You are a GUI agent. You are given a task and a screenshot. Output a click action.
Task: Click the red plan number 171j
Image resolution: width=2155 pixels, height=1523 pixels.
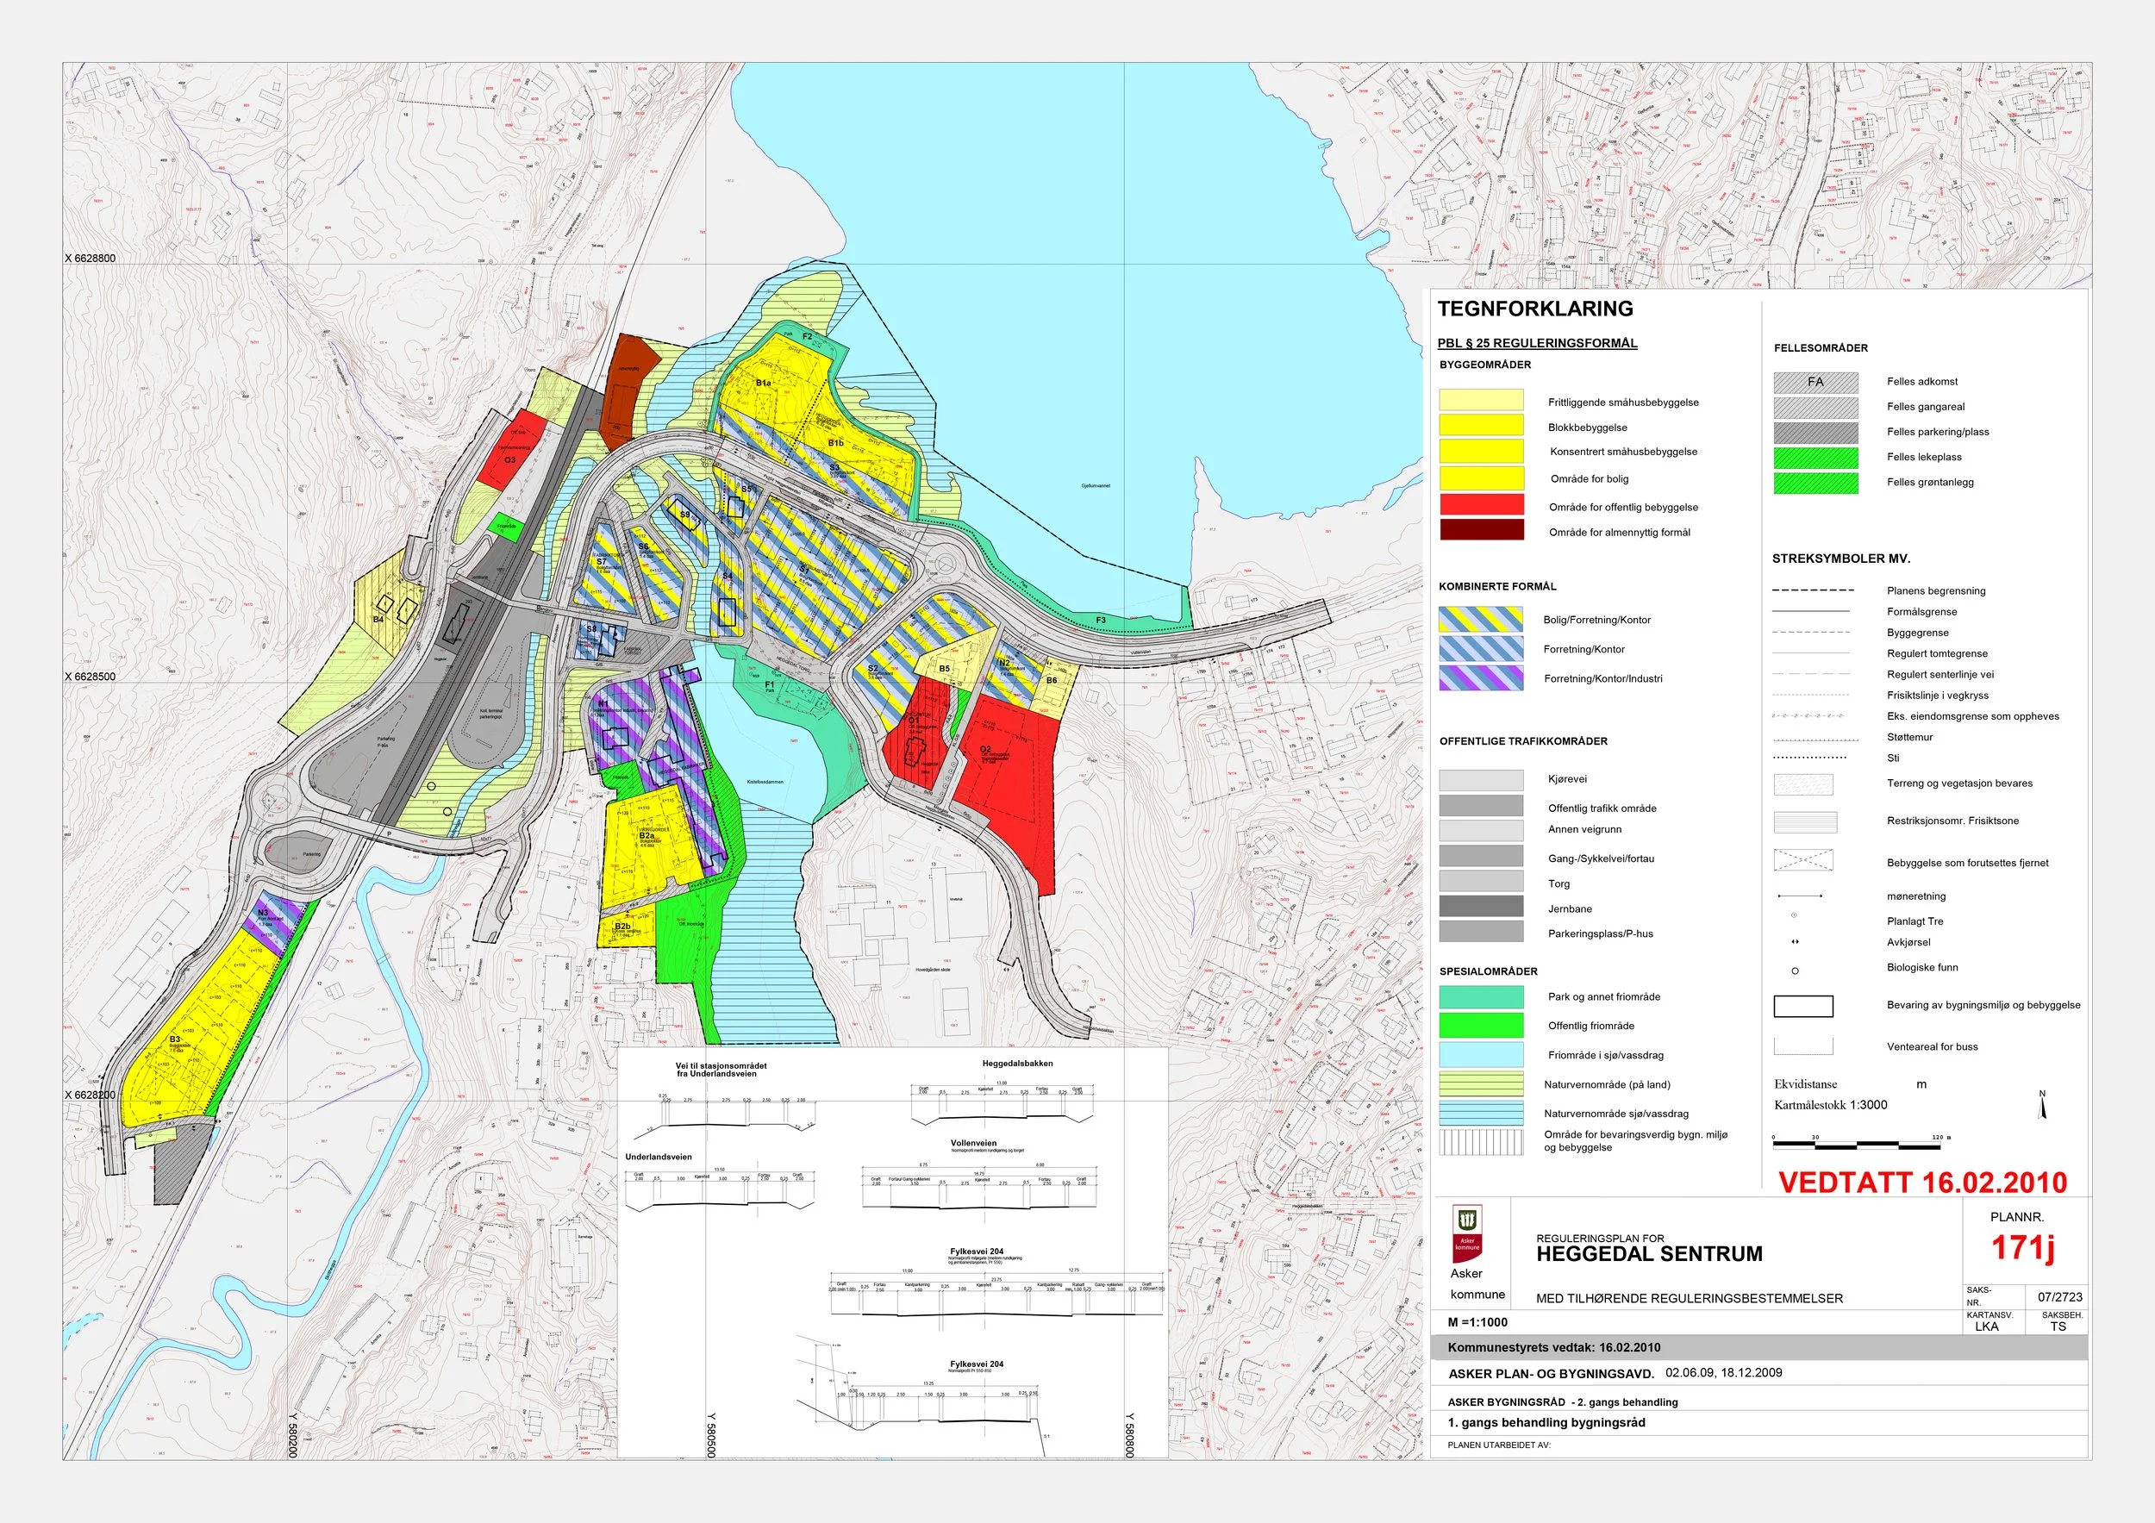click(x=2022, y=1248)
